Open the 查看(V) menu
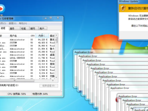The height and width of the screenshot is (111, 148). [x=13, y=23]
